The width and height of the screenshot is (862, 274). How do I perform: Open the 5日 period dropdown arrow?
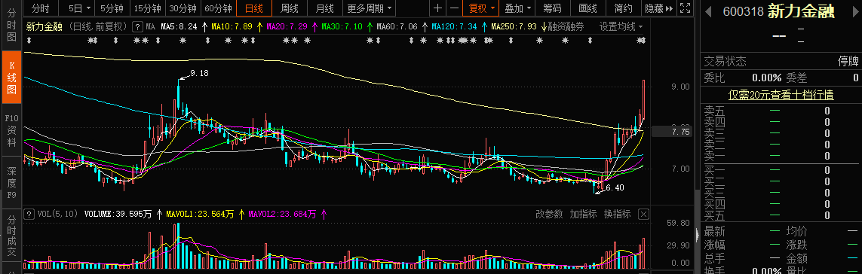[87, 8]
